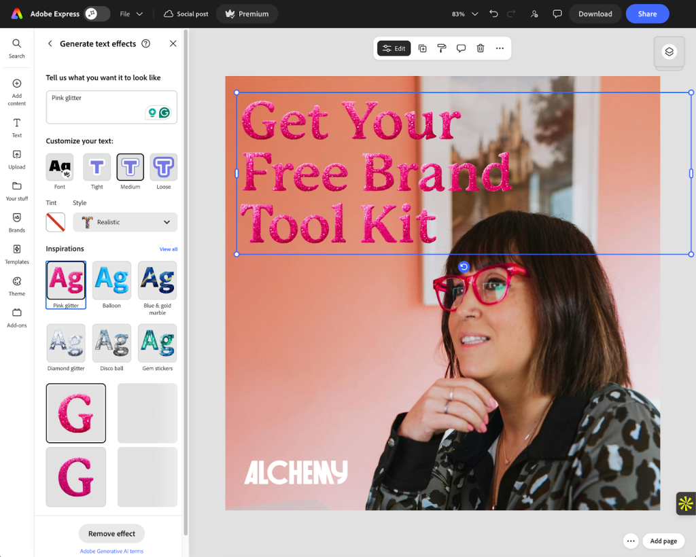
Task: Open the Templates panel
Action: (x=16, y=254)
